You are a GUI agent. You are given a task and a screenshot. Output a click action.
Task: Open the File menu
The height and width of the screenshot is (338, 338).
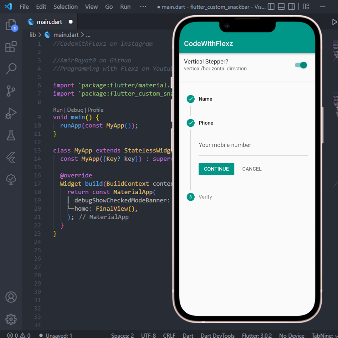tap(24, 7)
